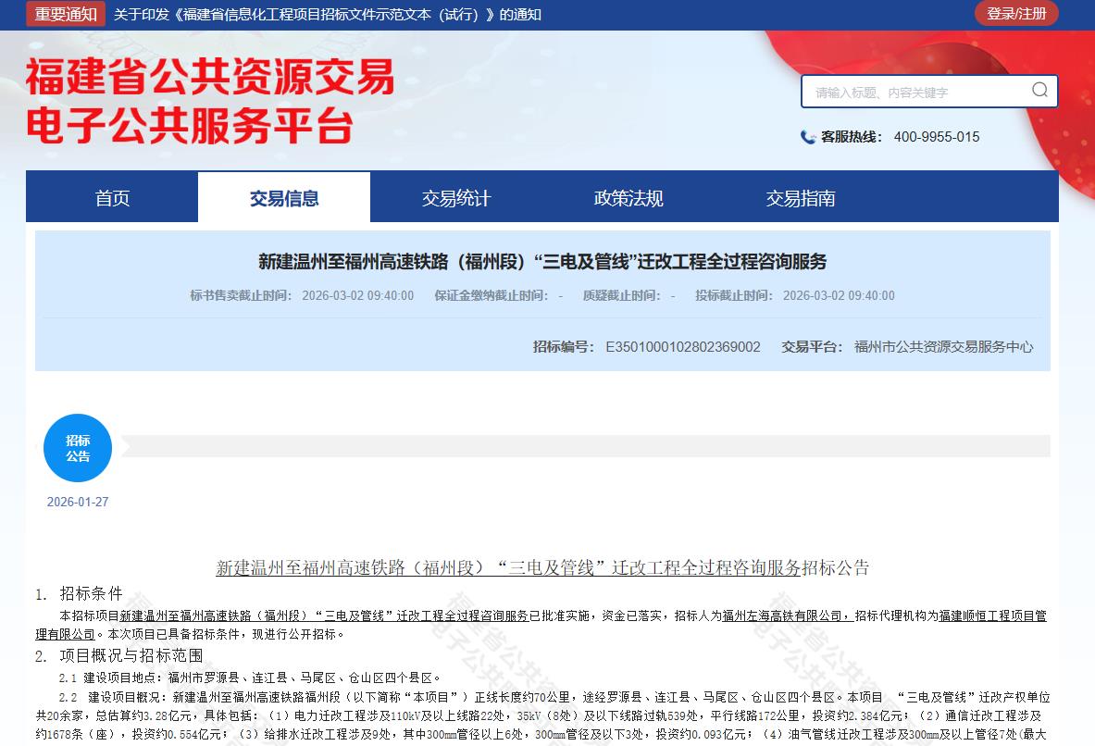Click the tender number E3501000102802369002
Image resolution: width=1095 pixels, height=746 pixels.
(682, 347)
